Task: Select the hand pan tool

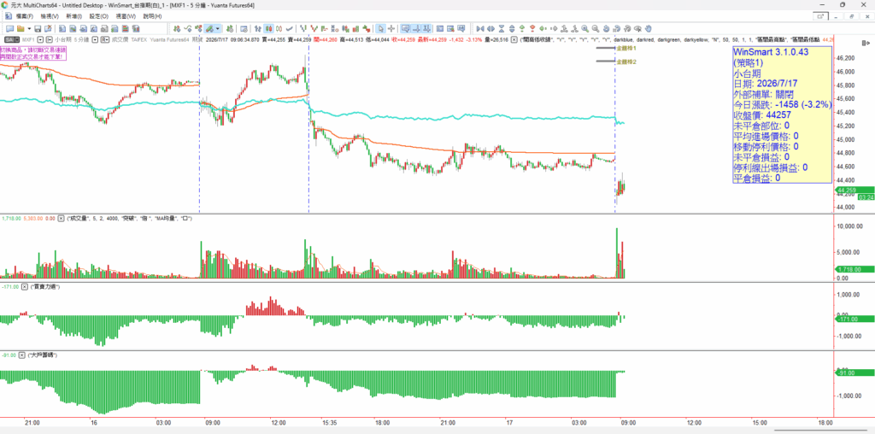Action: pos(649,28)
